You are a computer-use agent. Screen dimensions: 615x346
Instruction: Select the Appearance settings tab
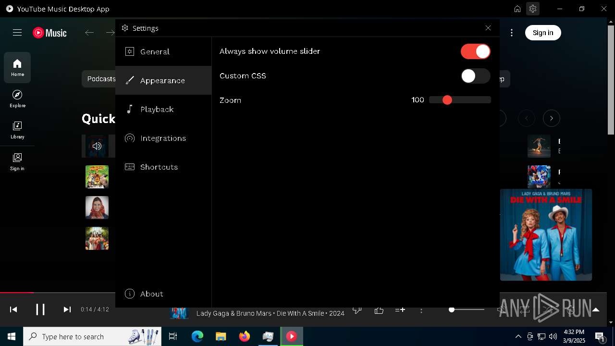pyautogui.click(x=163, y=80)
